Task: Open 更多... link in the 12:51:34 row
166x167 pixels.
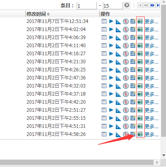Action: 152,21
